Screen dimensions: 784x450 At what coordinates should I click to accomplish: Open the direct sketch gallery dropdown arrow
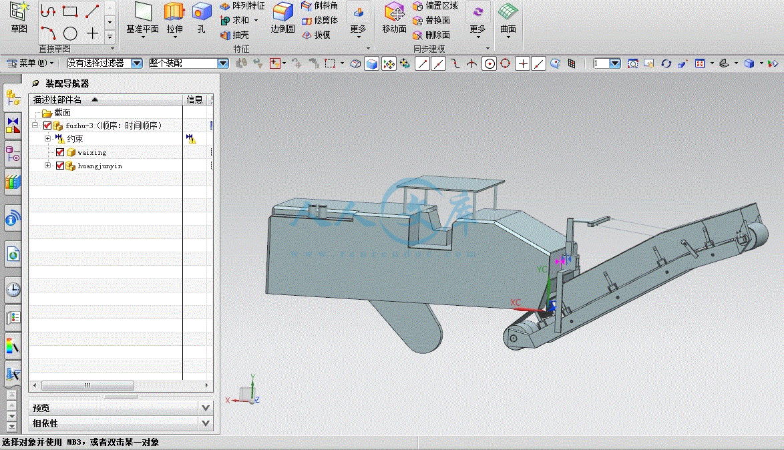pos(110,36)
